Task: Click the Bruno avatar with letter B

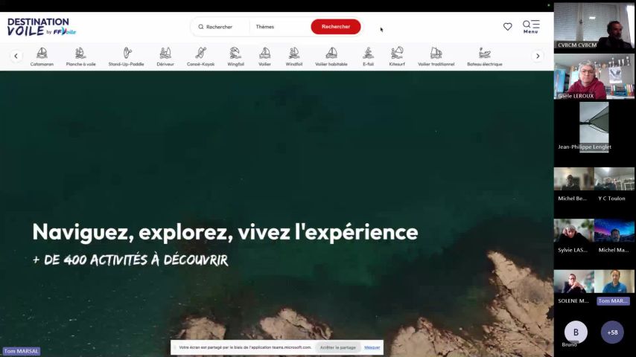Action: 576,332
